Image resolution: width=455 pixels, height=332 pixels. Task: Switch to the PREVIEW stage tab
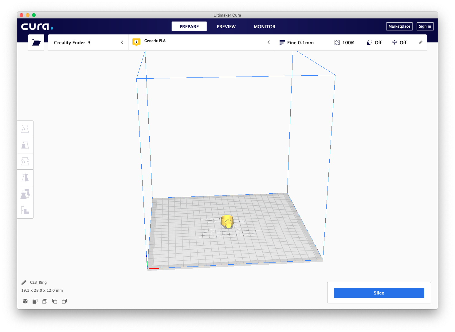(x=226, y=26)
